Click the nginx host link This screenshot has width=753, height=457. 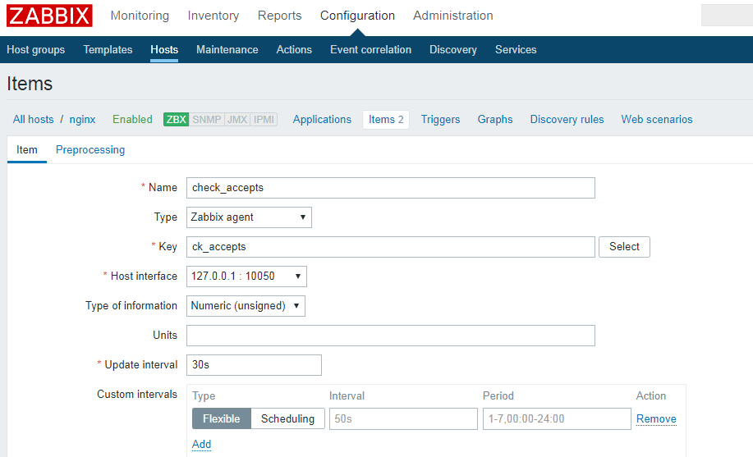point(83,120)
